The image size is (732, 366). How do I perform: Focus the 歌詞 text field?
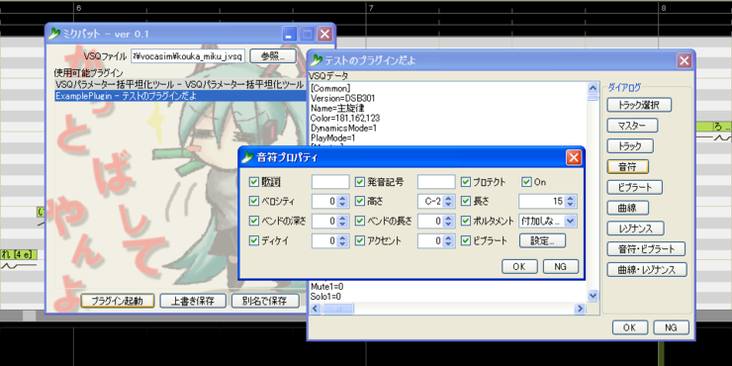[330, 182]
